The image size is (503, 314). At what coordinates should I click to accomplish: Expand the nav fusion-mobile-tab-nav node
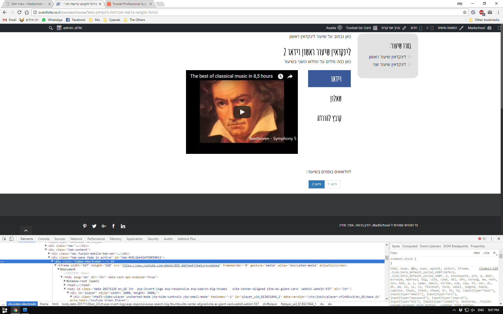click(x=49, y=254)
